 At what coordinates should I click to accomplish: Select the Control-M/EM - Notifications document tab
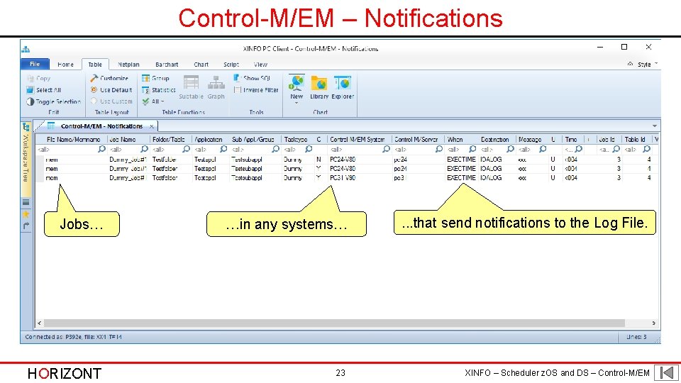(101, 126)
